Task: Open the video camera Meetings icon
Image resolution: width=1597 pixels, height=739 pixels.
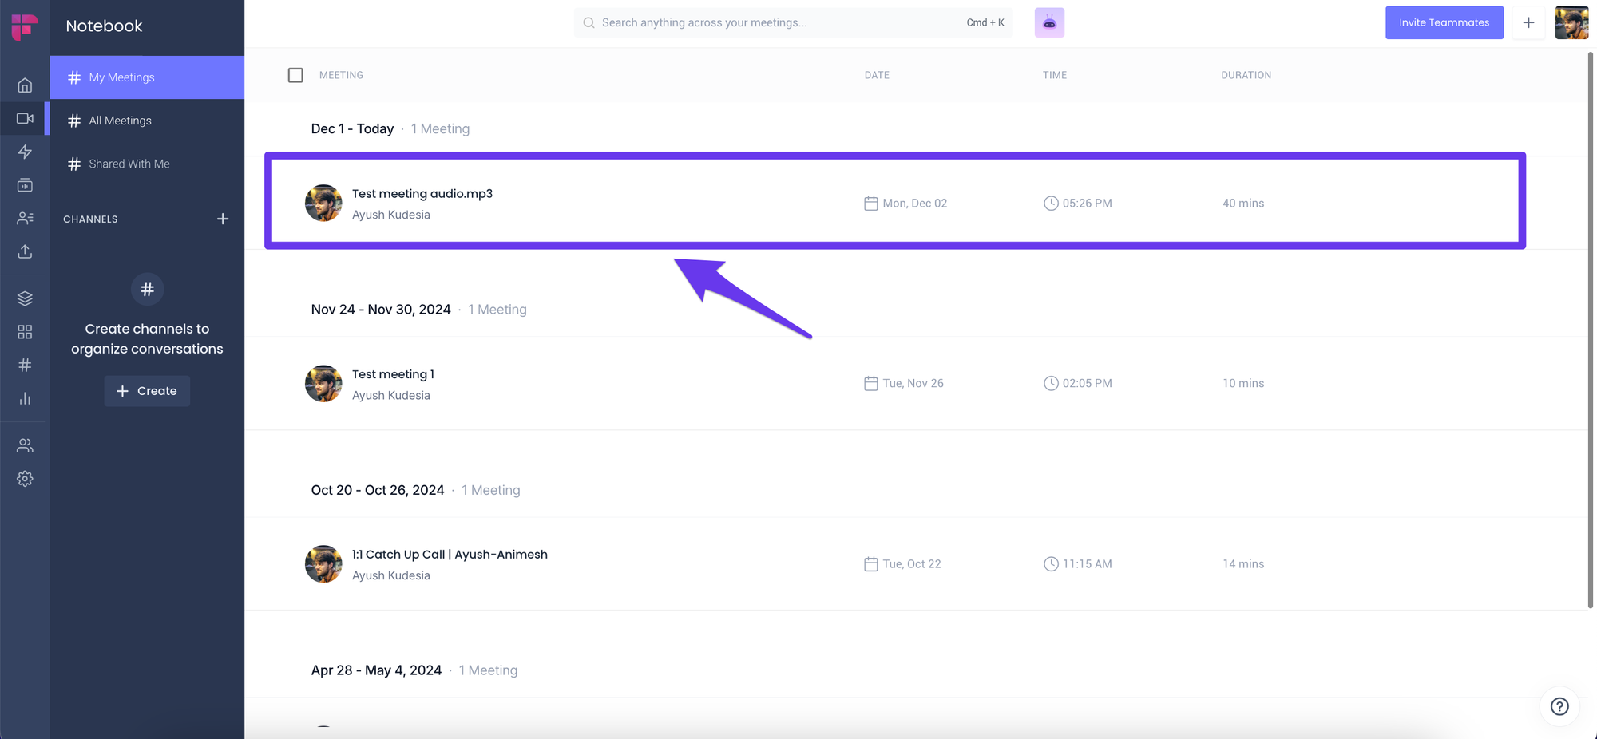Action: (x=25, y=118)
